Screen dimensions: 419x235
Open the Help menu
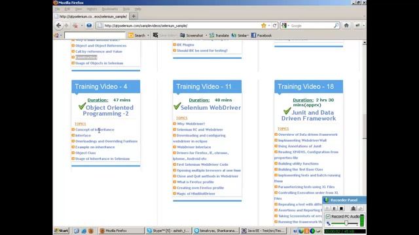pyautogui.click(x=137, y=8)
